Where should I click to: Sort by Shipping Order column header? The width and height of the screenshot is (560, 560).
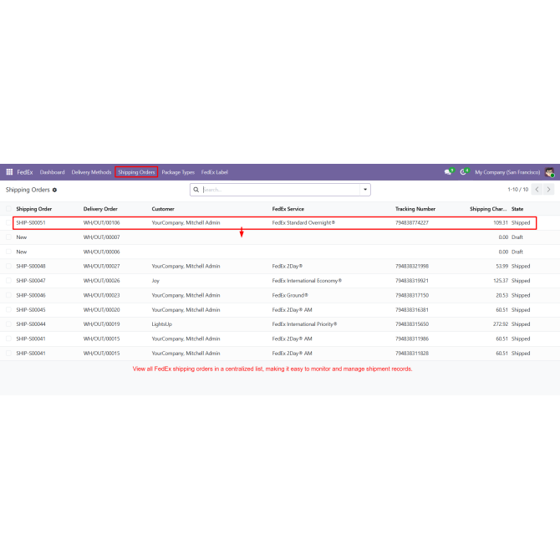pos(34,209)
